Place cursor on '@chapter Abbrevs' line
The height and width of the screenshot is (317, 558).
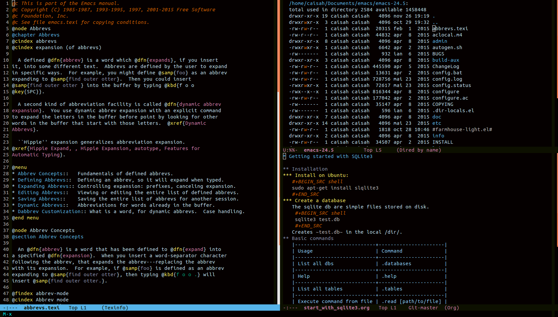[x=36, y=35]
